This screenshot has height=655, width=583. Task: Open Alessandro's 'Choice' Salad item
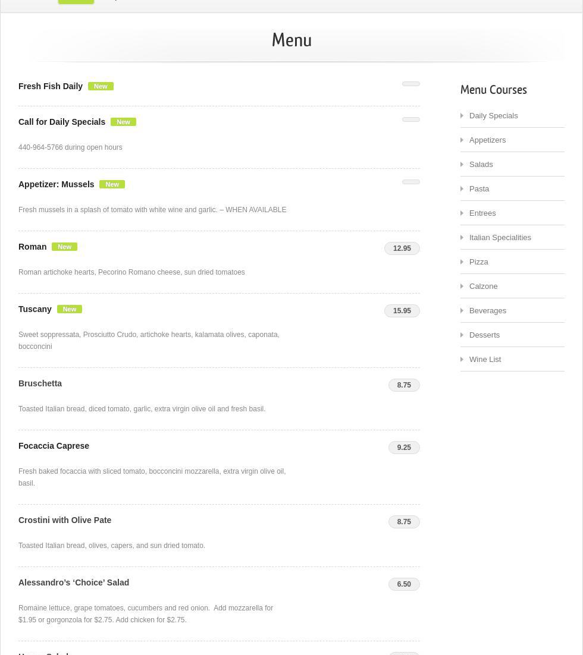click(74, 582)
